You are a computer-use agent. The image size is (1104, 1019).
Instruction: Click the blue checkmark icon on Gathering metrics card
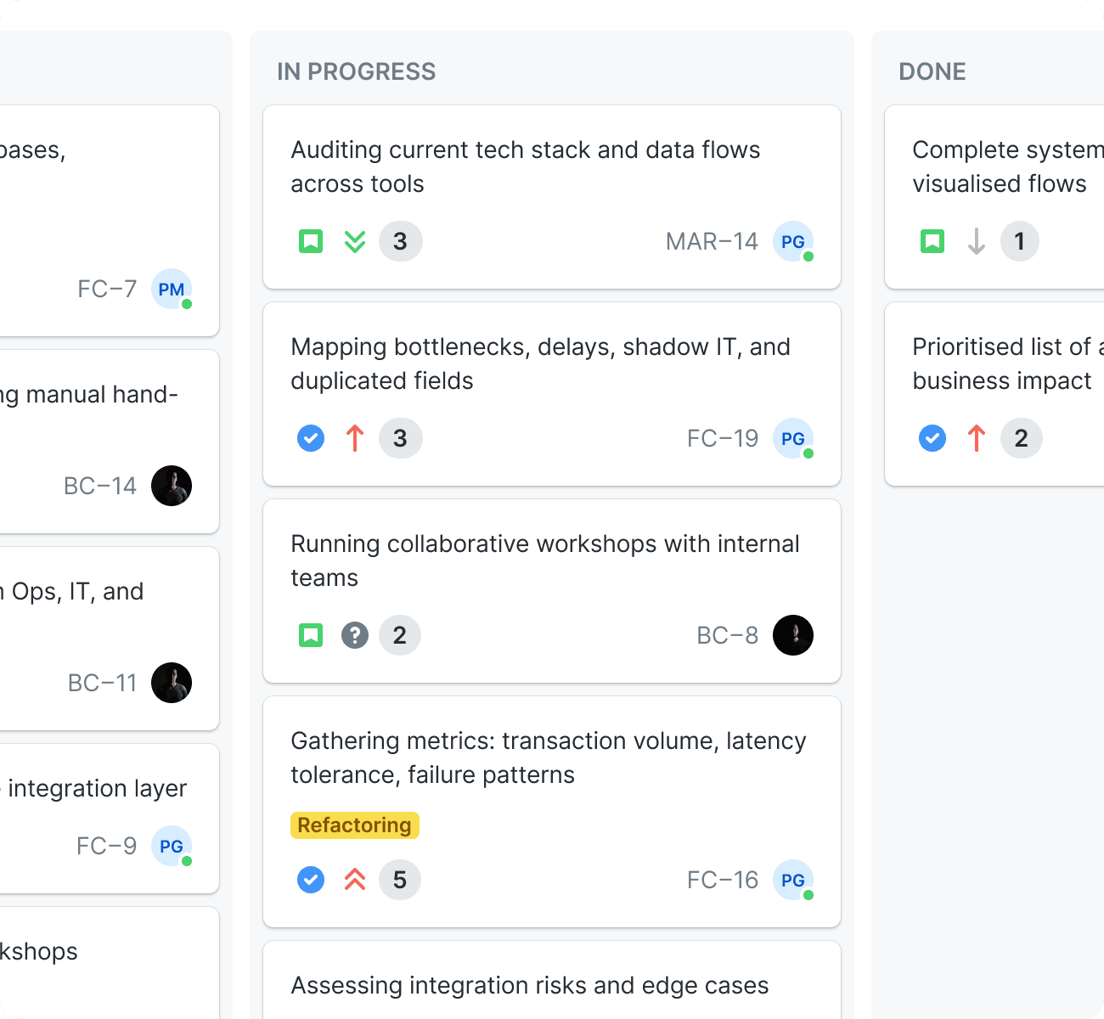click(x=311, y=880)
